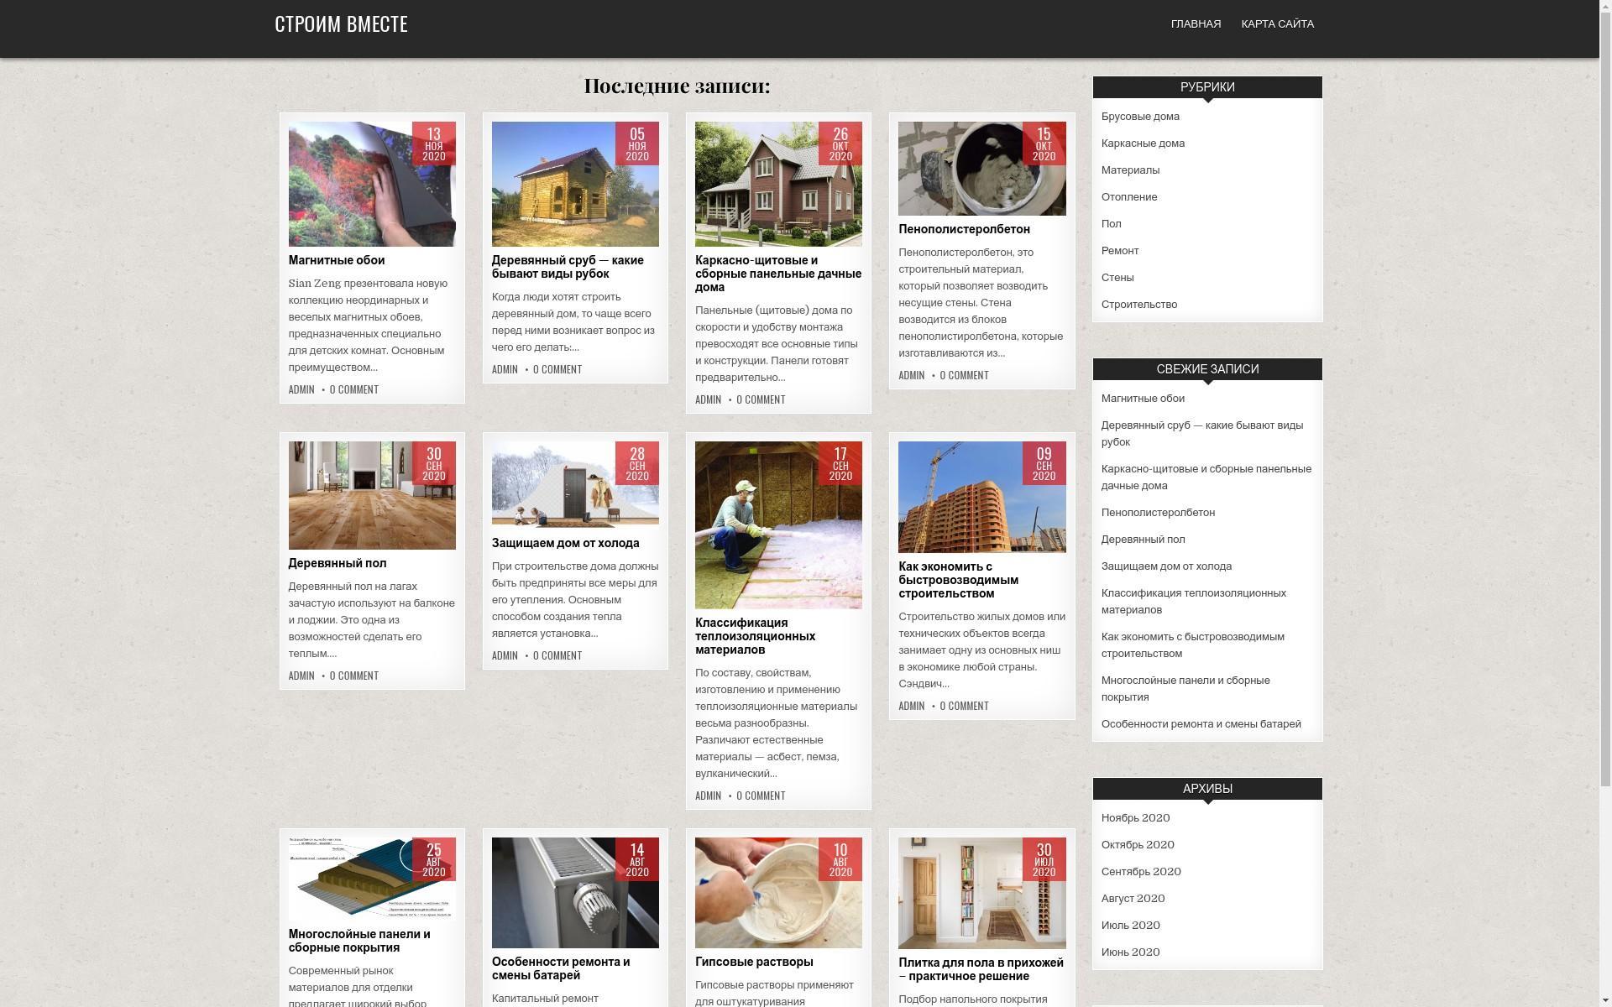Open Каркасно-щитовые и сборные панельные post title

(x=778, y=274)
